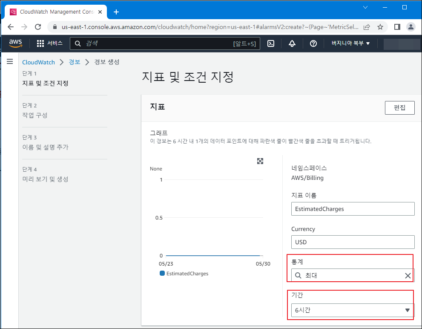
Task: Click the browser address bar URL
Action: [x=210, y=27]
